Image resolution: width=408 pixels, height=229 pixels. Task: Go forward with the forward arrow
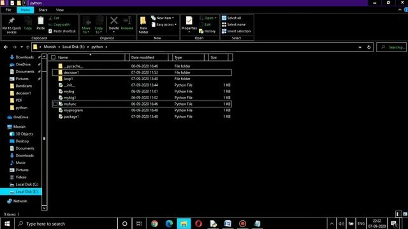15,47
